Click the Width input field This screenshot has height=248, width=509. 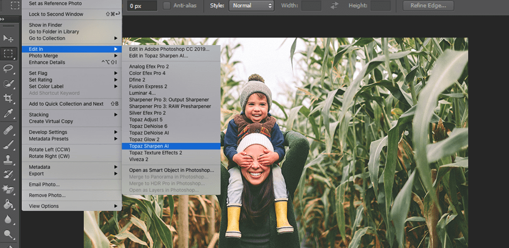pos(311,5)
